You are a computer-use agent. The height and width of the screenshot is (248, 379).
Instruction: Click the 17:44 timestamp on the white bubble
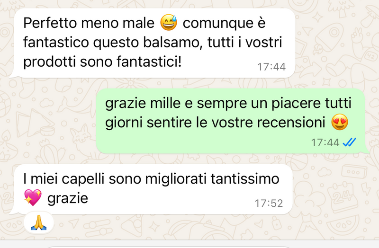[271, 67]
